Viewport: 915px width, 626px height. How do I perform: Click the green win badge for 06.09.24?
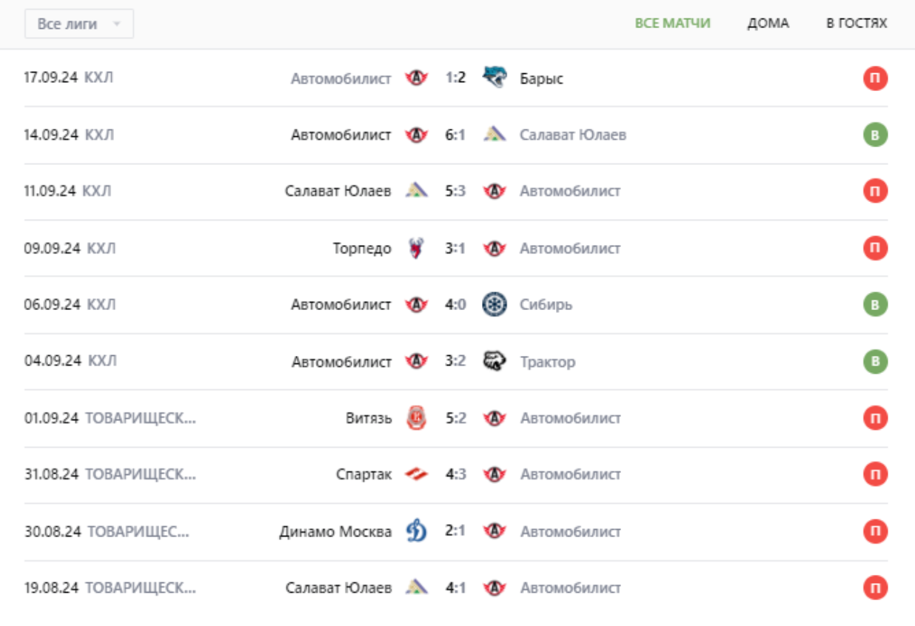point(875,305)
